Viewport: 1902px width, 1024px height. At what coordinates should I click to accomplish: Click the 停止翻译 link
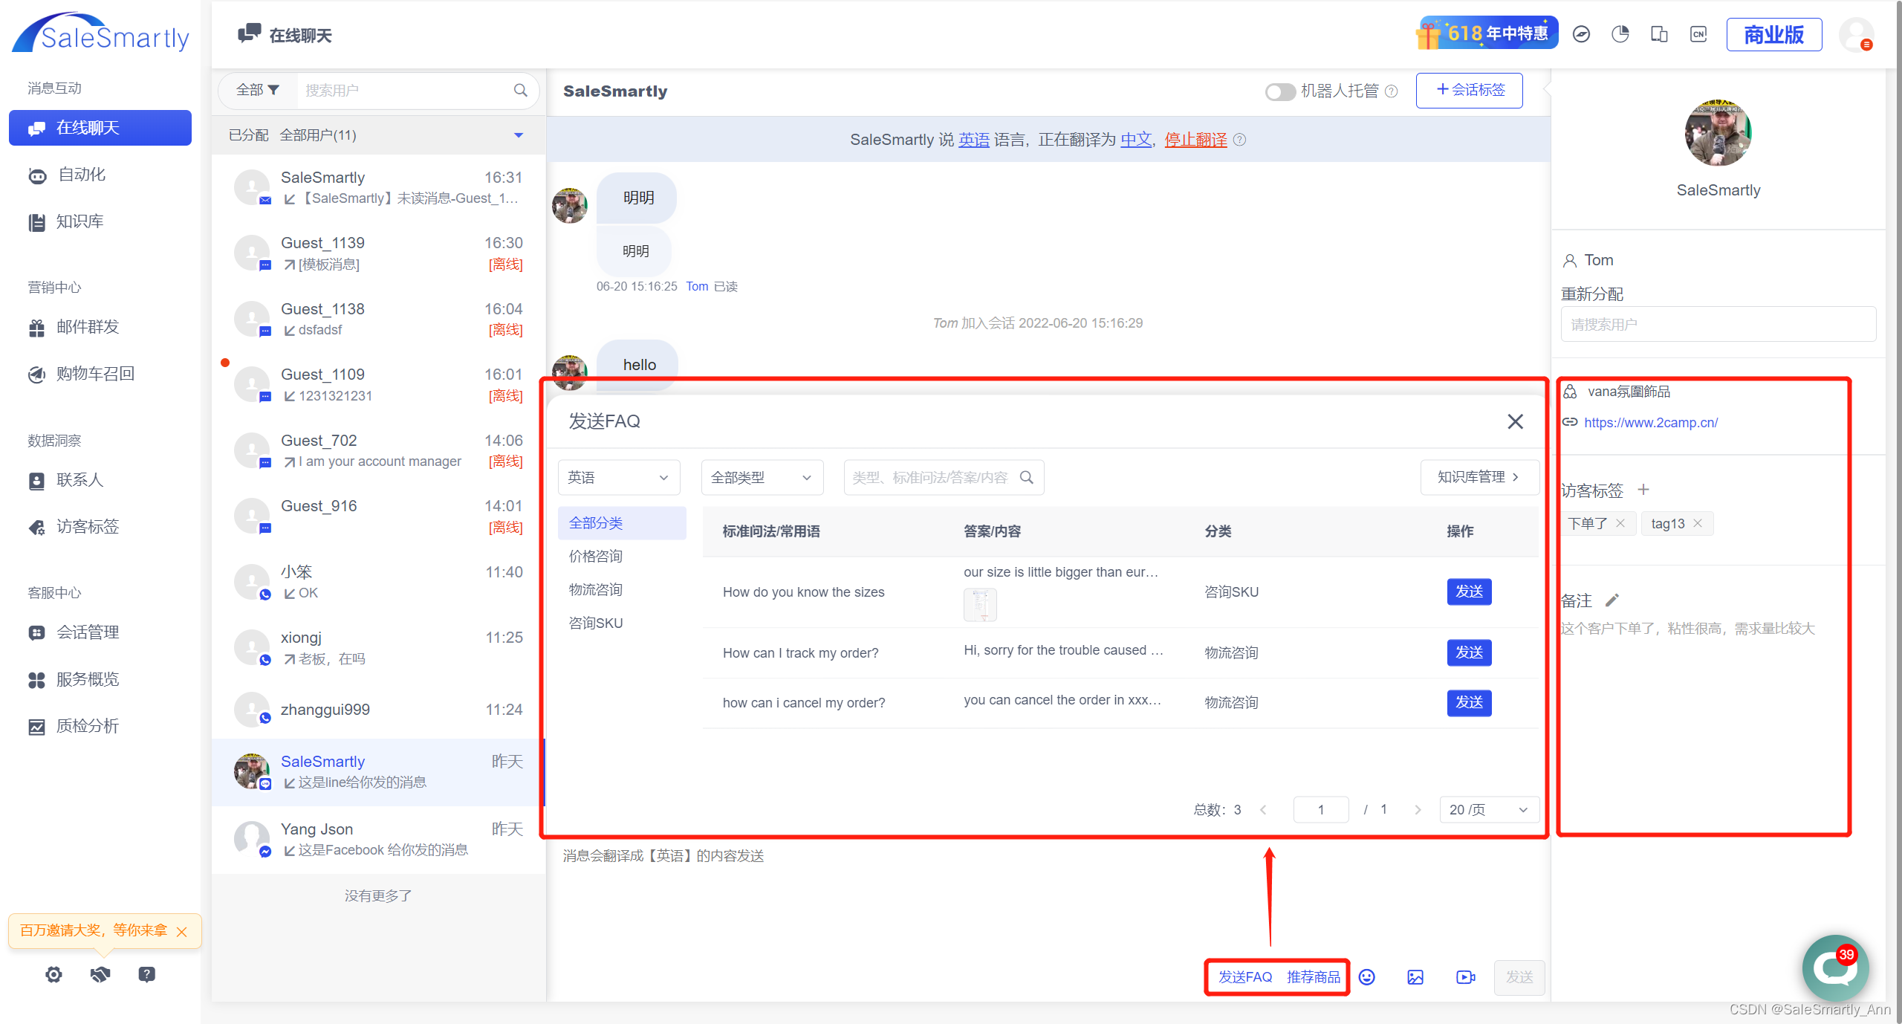pos(1195,140)
